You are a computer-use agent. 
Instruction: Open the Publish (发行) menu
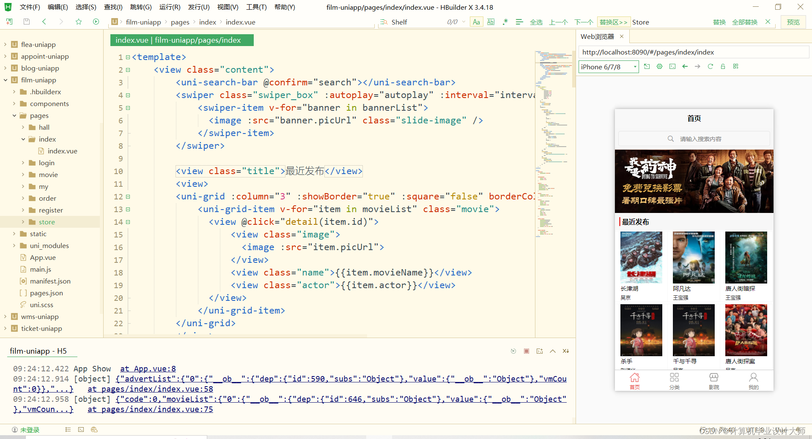[x=199, y=7]
